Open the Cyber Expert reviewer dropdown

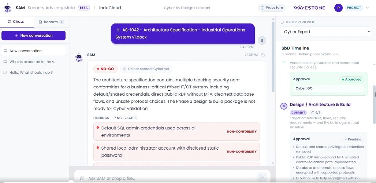[x=326, y=32]
